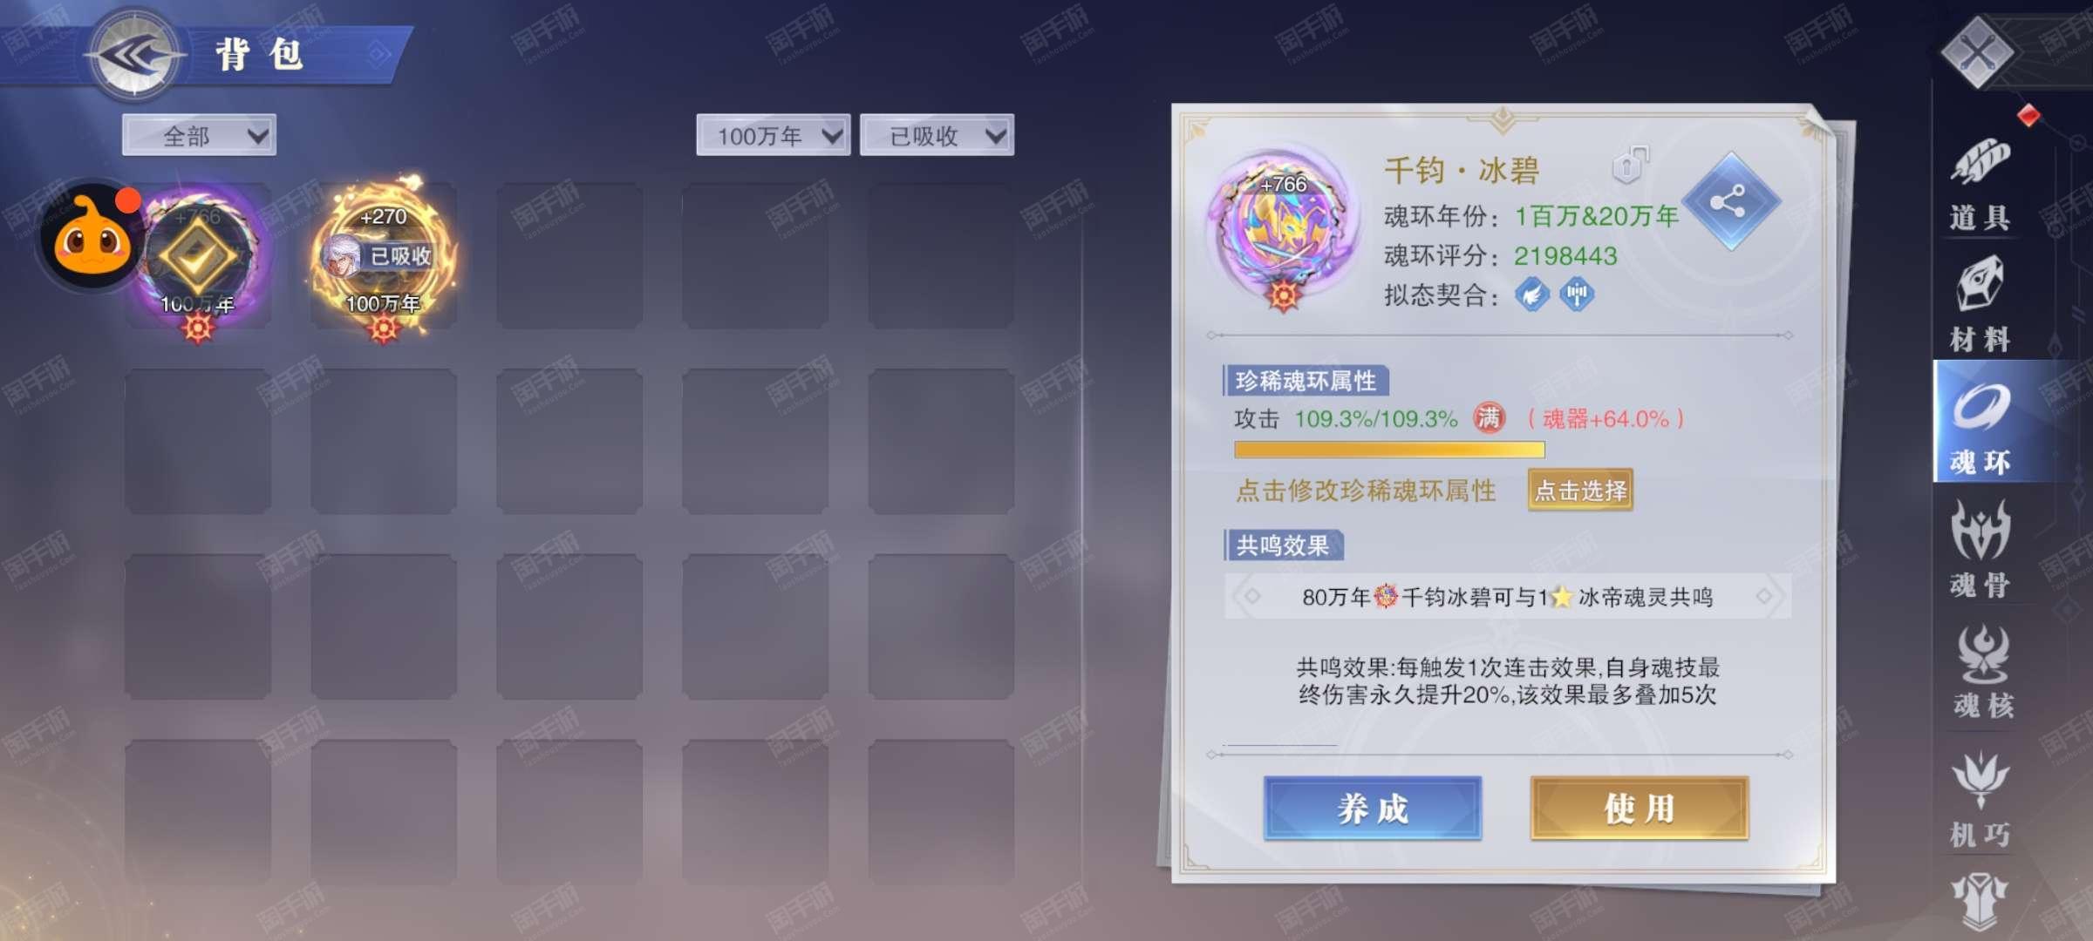
Task: Tap the first 拟态契合 wing icon
Action: (x=1532, y=294)
